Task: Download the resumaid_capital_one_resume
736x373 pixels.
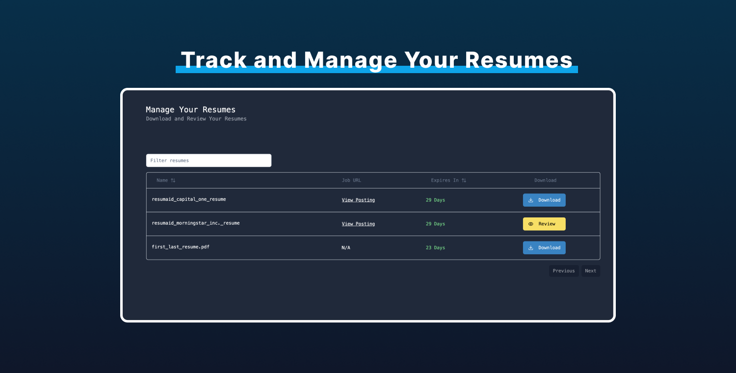Action: point(544,200)
